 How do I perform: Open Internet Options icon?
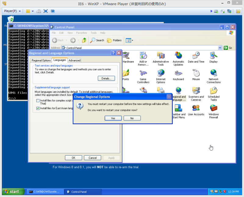point(161,76)
